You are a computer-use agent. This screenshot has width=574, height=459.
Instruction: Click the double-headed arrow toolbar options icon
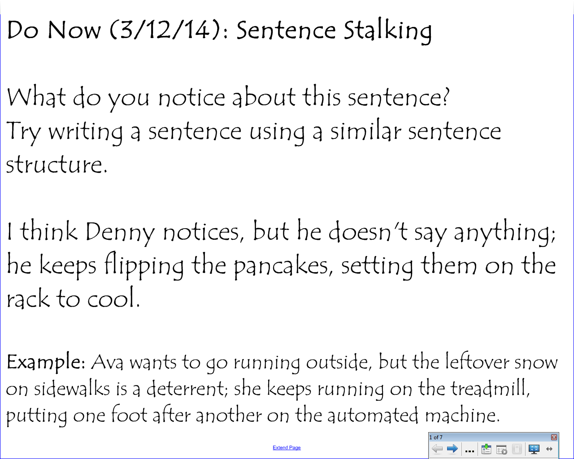coord(549,449)
